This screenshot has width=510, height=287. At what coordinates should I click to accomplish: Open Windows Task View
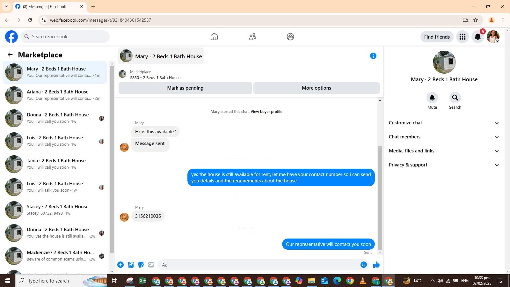[115, 281]
